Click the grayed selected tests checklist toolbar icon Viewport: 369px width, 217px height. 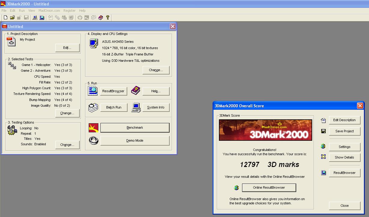click(x=57, y=18)
